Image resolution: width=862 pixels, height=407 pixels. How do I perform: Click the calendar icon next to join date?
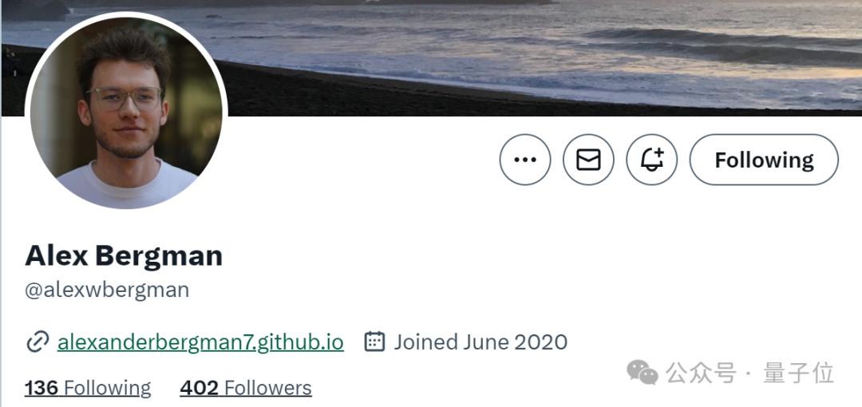tap(374, 342)
